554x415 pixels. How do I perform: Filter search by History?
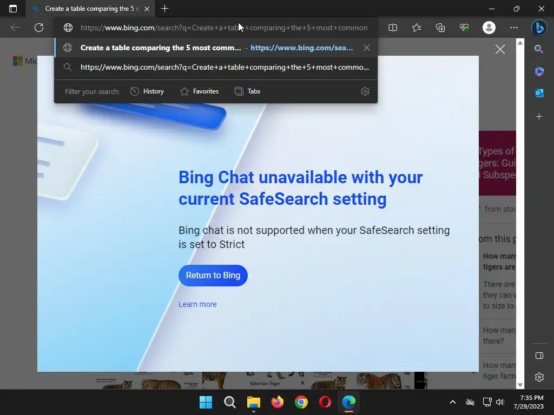[147, 91]
